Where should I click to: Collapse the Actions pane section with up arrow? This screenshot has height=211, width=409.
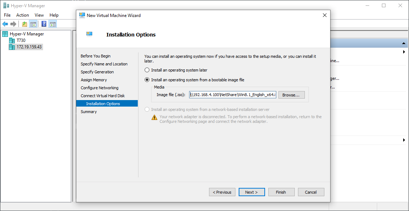pos(404,43)
